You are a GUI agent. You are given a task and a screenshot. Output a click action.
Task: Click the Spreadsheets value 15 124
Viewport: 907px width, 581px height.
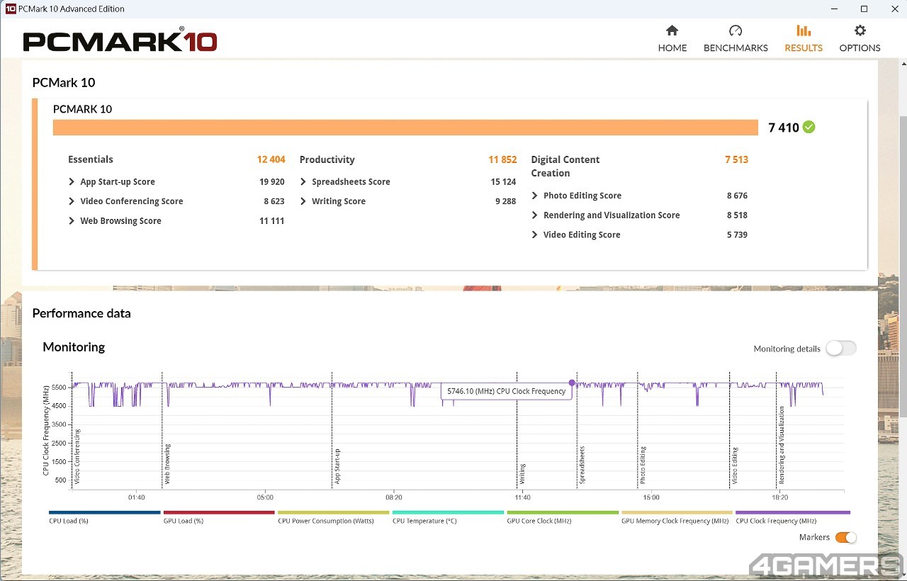click(x=504, y=182)
